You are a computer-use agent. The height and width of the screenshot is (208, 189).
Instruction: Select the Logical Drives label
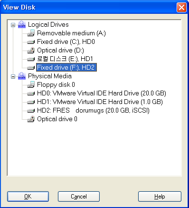48,25
